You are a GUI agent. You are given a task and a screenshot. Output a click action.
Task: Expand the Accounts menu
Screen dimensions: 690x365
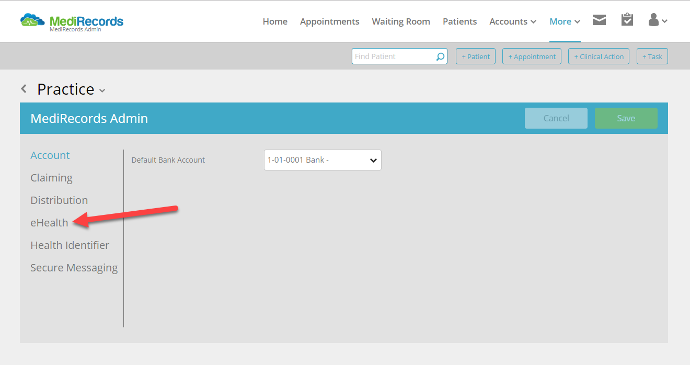[513, 21]
